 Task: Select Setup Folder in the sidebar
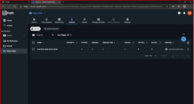(14, 51)
